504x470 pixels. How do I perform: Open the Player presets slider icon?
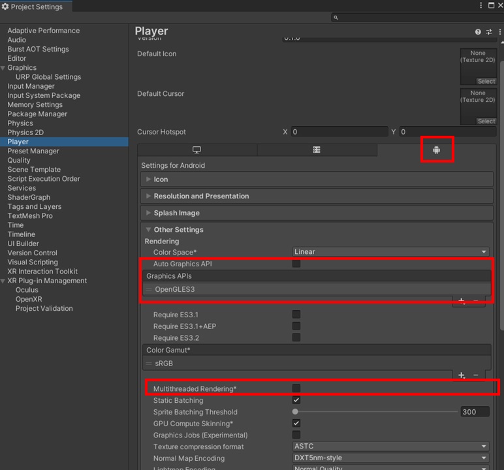pyautogui.click(x=488, y=31)
